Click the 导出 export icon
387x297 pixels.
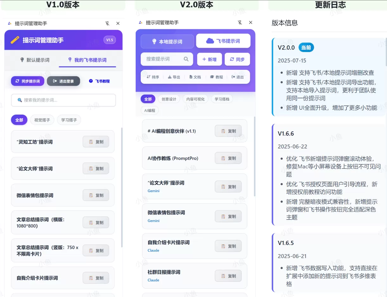pos(170,77)
